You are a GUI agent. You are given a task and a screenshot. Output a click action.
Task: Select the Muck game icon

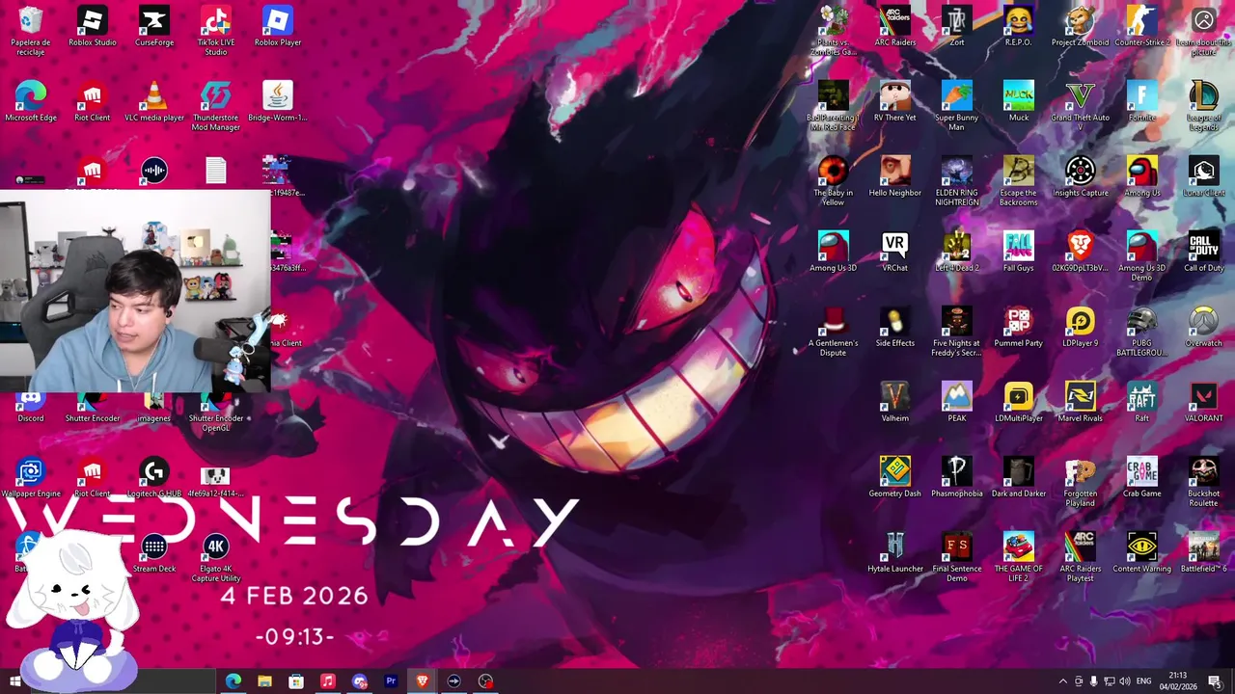[x=1019, y=102]
